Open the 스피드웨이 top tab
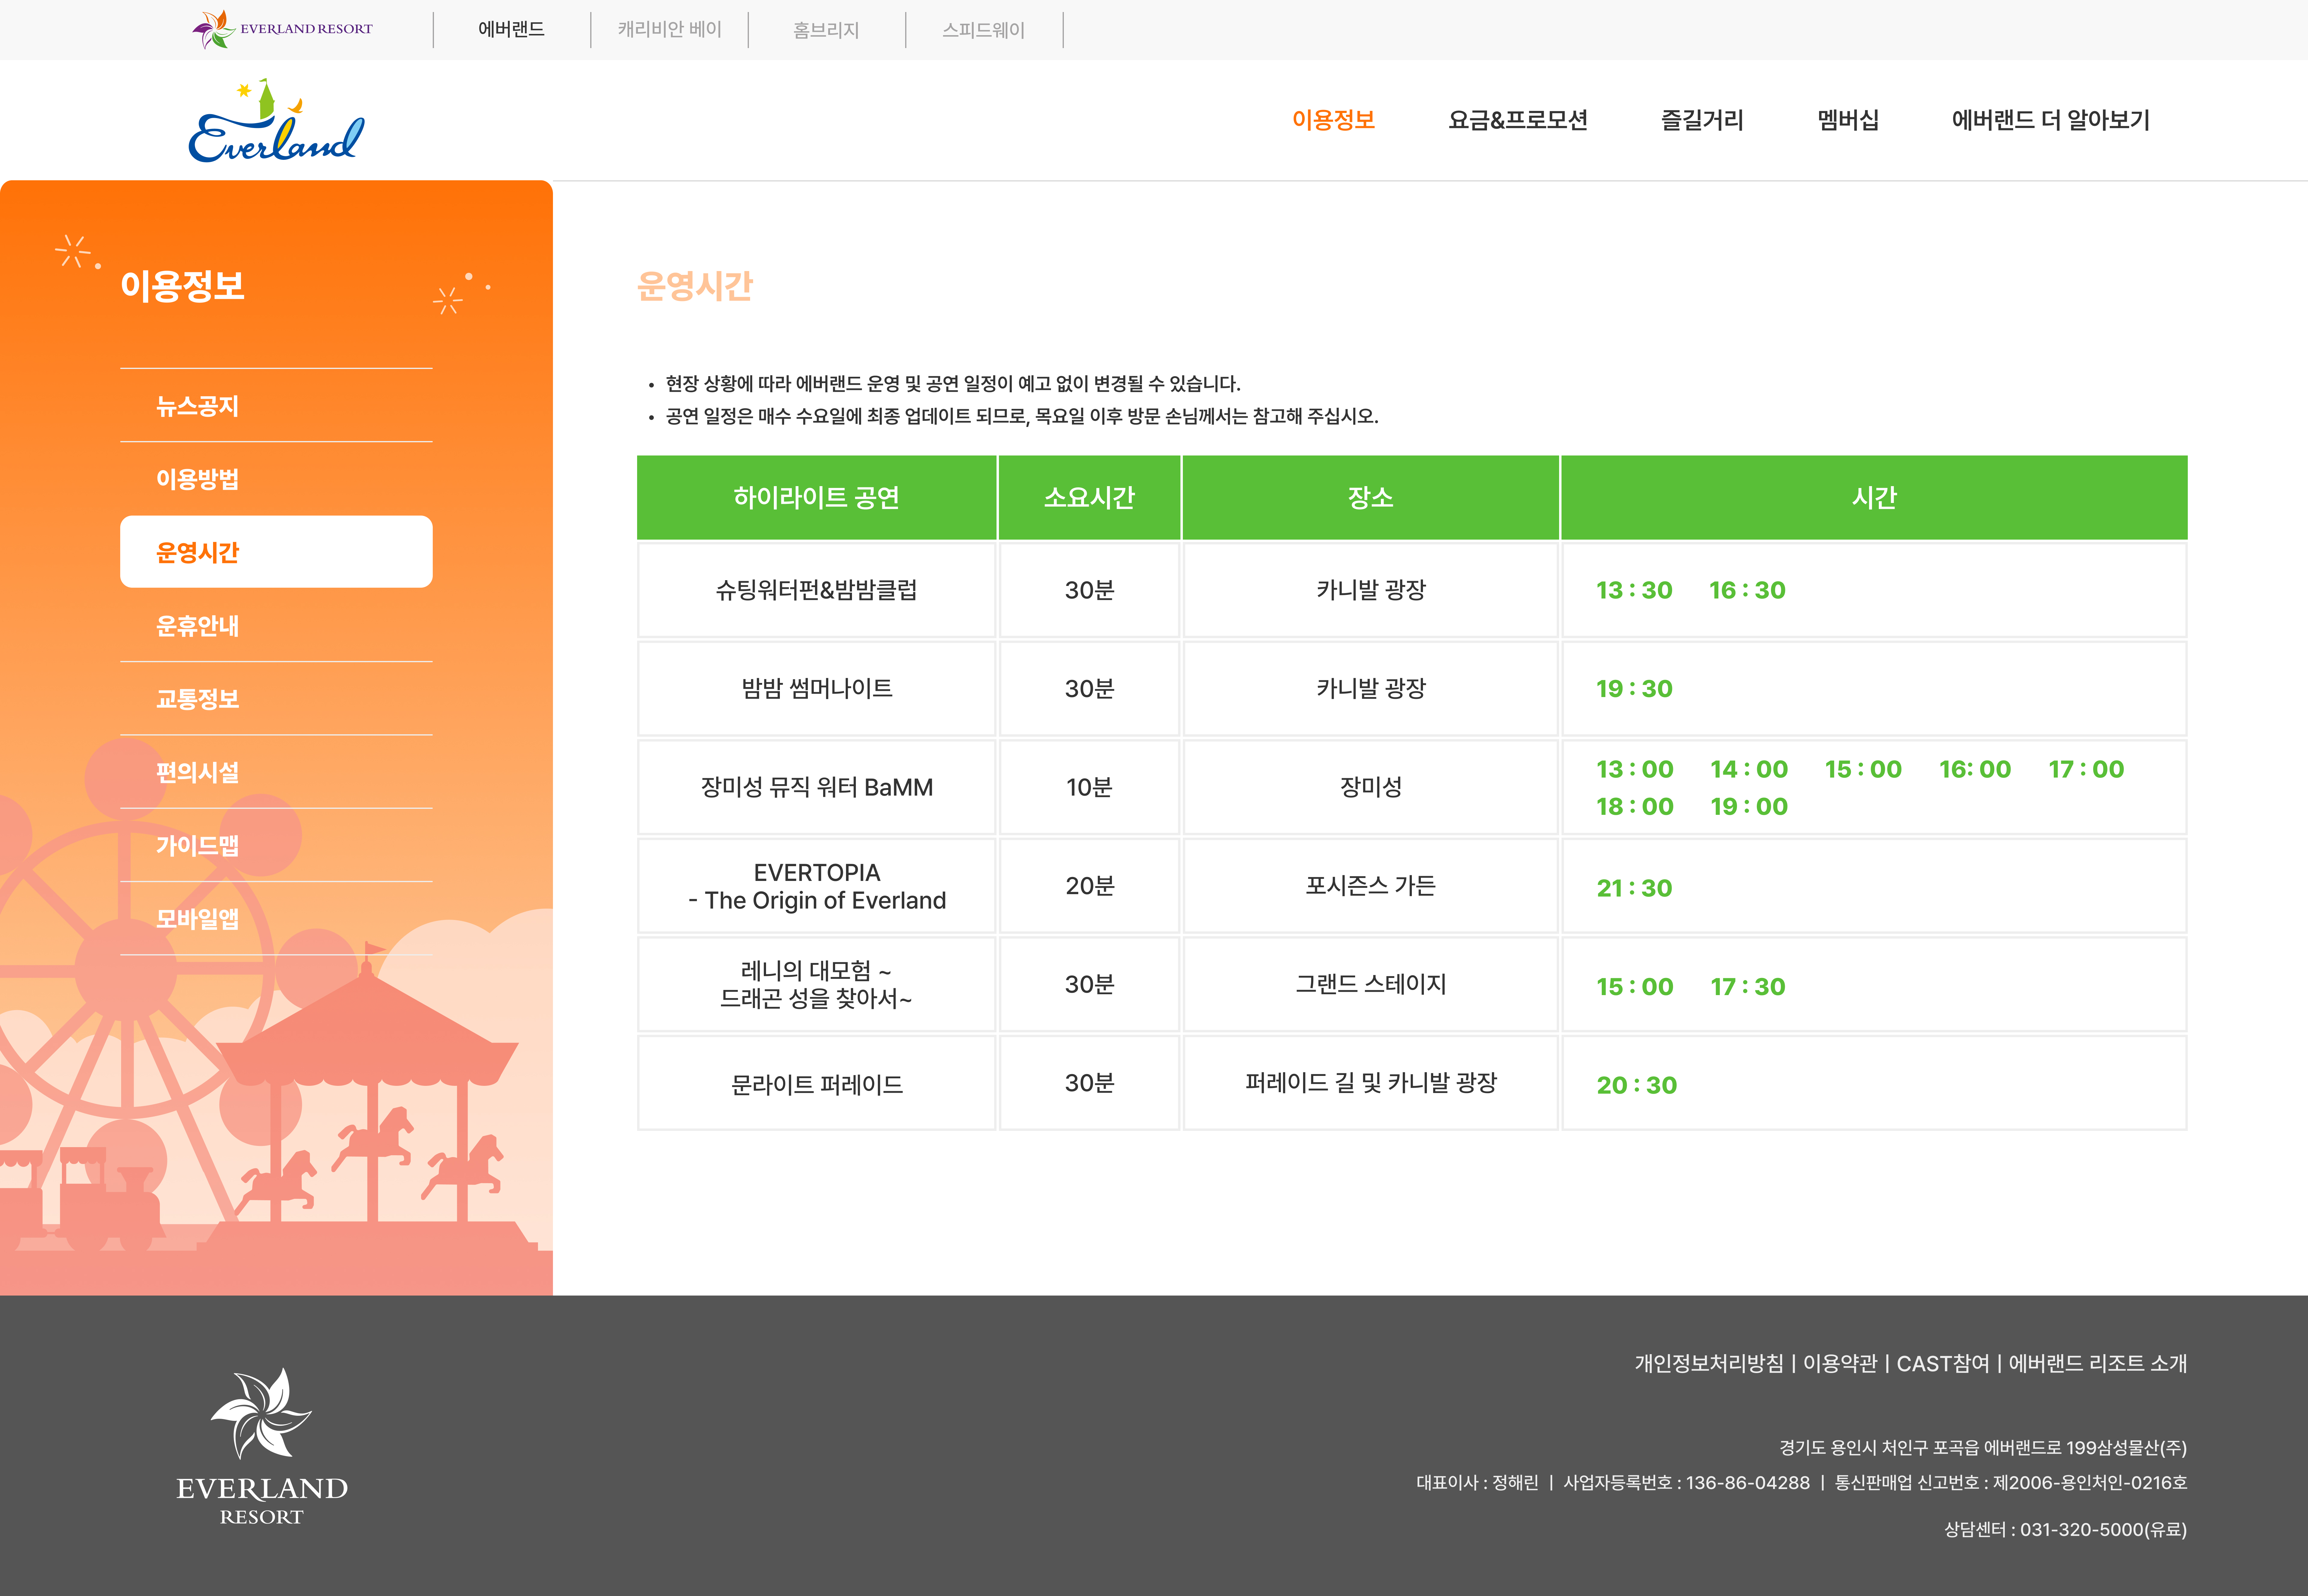2308x1596 pixels. tap(983, 30)
